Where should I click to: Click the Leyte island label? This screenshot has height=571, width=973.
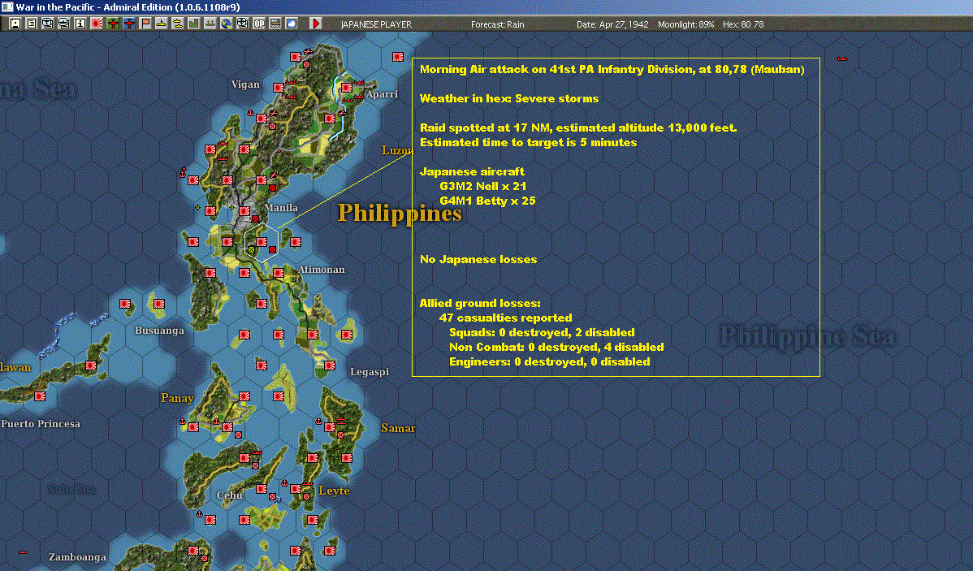[334, 491]
